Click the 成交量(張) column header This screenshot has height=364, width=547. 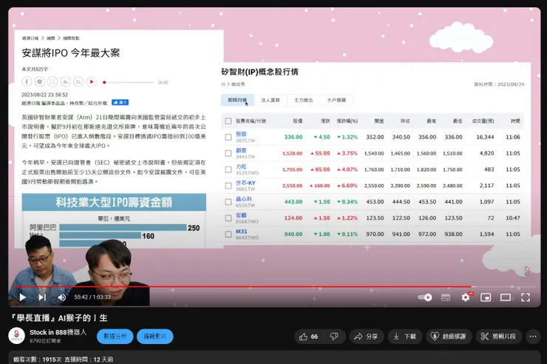click(483, 121)
